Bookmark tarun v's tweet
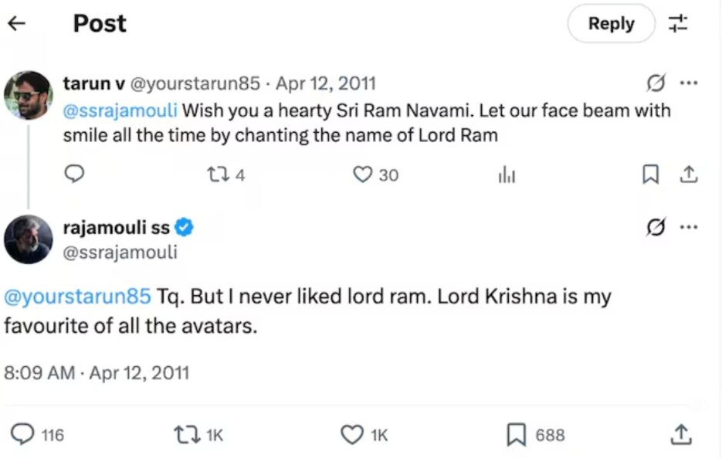Screen dimensions: 722x458 [x=651, y=175]
